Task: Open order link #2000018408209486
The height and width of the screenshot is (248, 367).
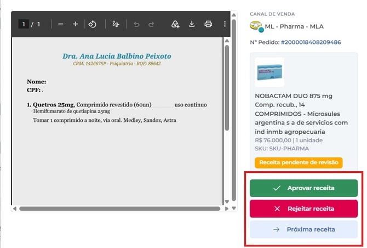Action: click(311, 42)
